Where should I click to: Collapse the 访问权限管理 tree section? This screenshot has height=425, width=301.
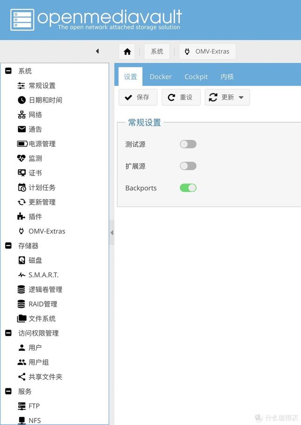click(8, 333)
